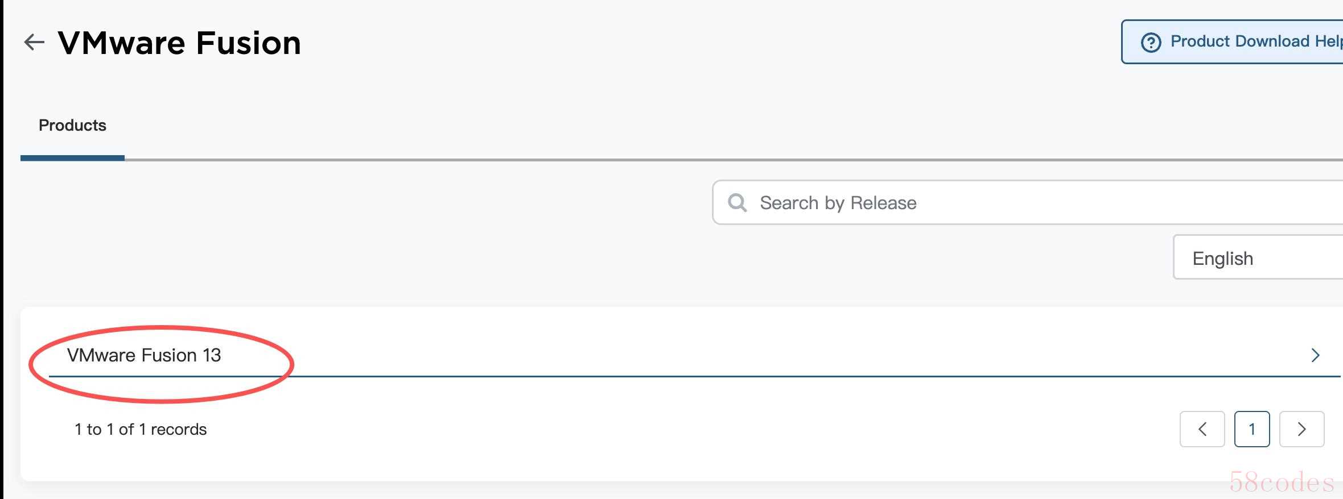Click the VMware Fusion page heading
The width and height of the screenshot is (1343, 499).
179,43
